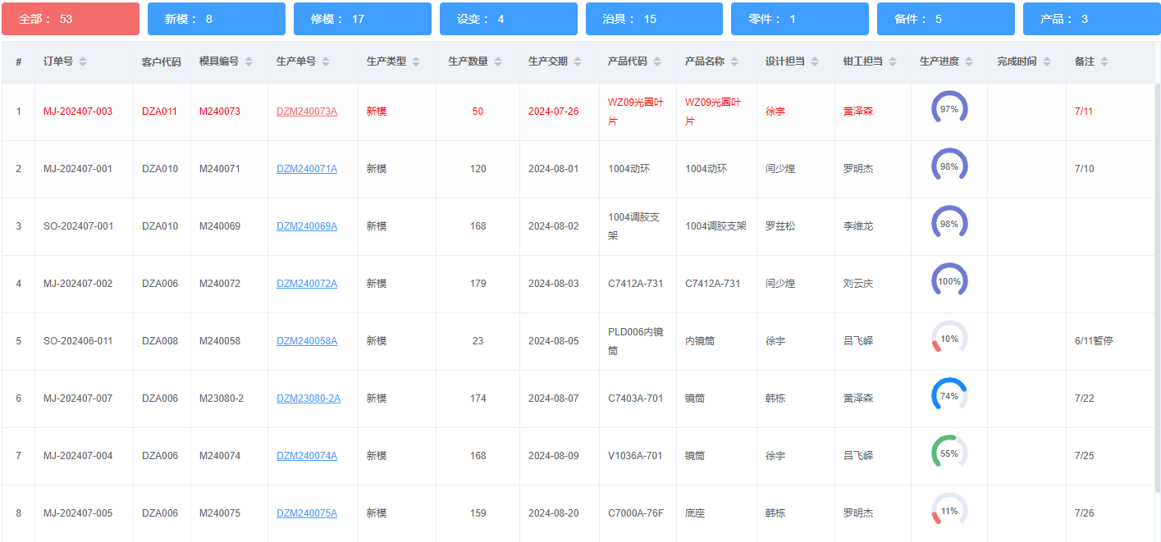Open production order DZM240072A link
The width and height of the screenshot is (1161, 542).
pyautogui.click(x=307, y=284)
